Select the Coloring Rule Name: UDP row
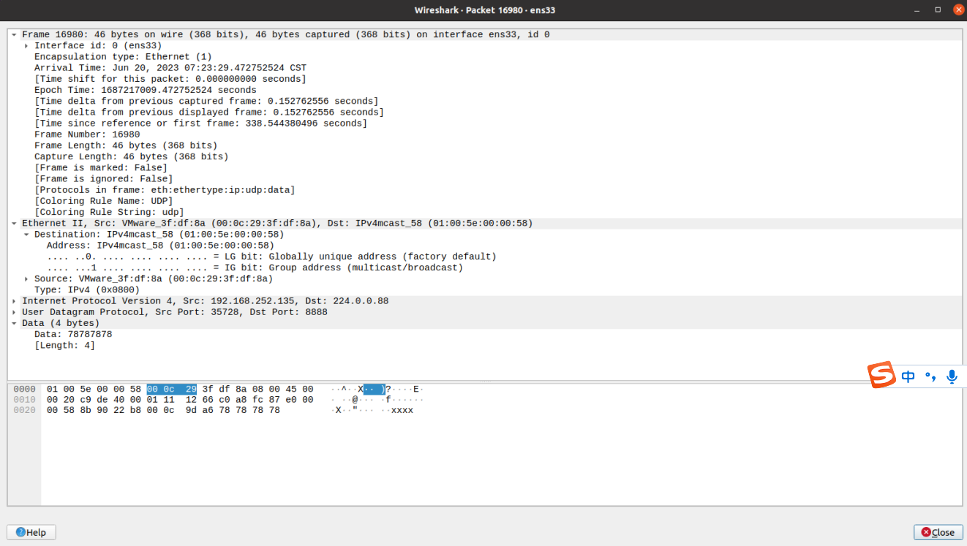Viewport: 967px width, 546px height. [x=486, y=201]
